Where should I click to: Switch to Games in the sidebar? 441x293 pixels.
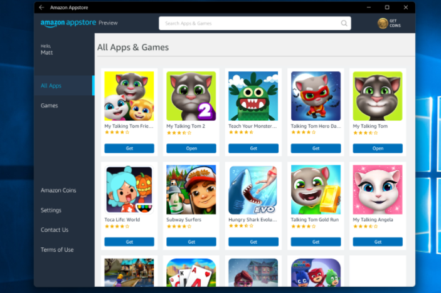pyautogui.click(x=49, y=106)
